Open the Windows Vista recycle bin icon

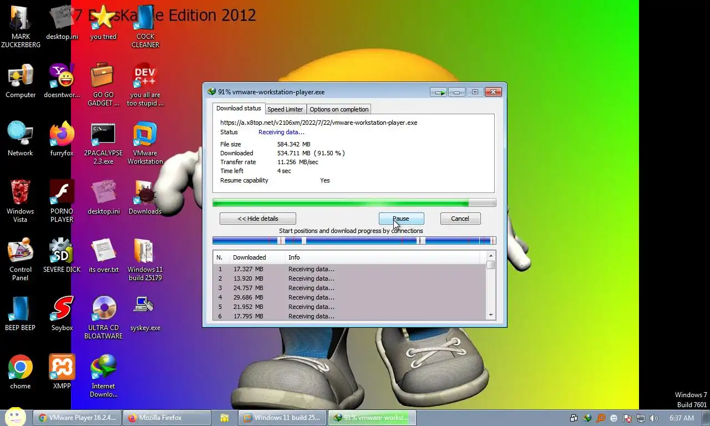click(x=21, y=201)
